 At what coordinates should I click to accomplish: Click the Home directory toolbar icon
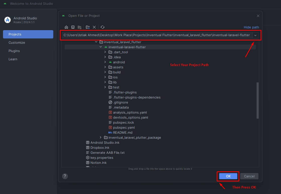click(66, 27)
